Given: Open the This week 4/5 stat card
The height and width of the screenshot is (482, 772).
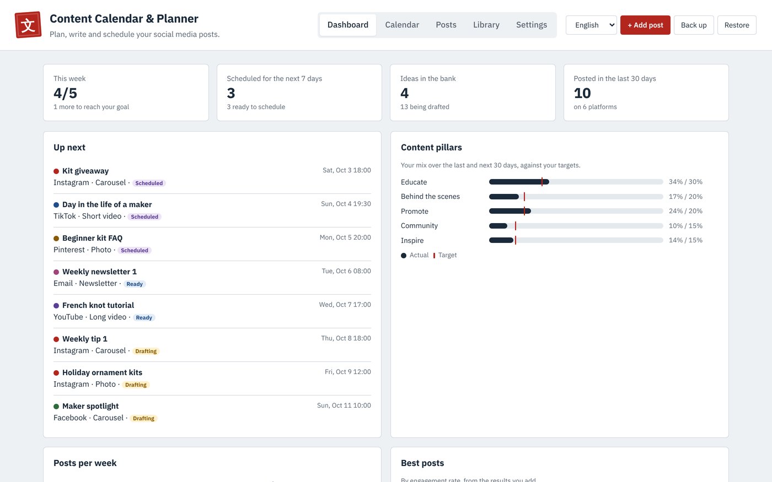Looking at the screenshot, I should click(x=126, y=93).
